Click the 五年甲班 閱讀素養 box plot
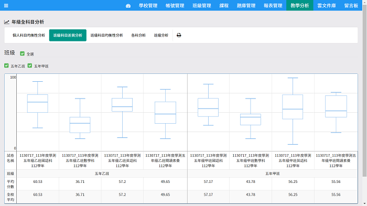367x206 pixels. pyautogui.click(x=336, y=112)
